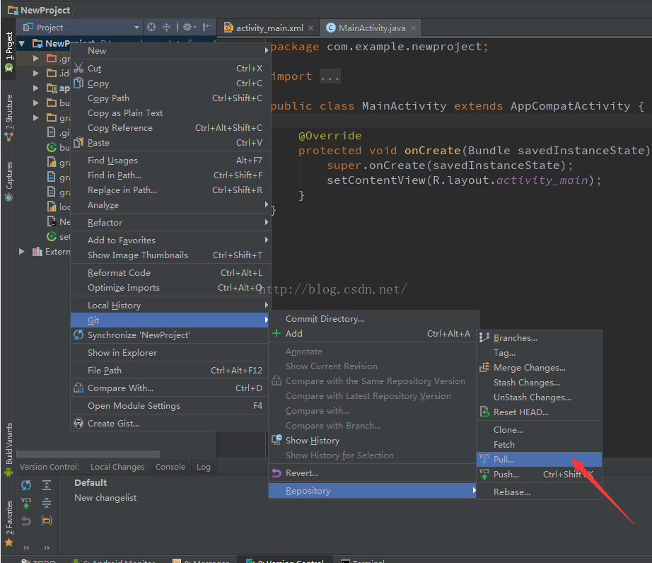Choose Revert... in the Git submenu

pos(374,473)
